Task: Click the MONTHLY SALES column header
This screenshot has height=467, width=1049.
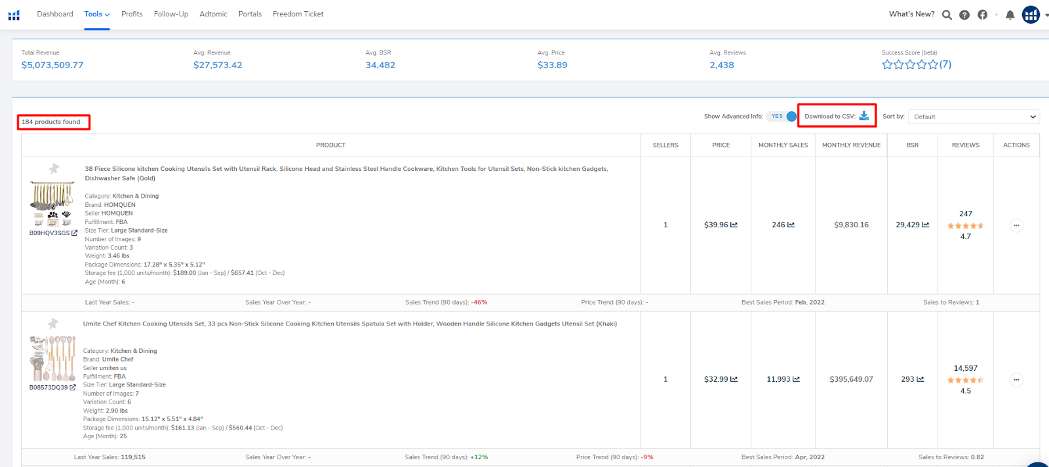Action: tap(783, 145)
